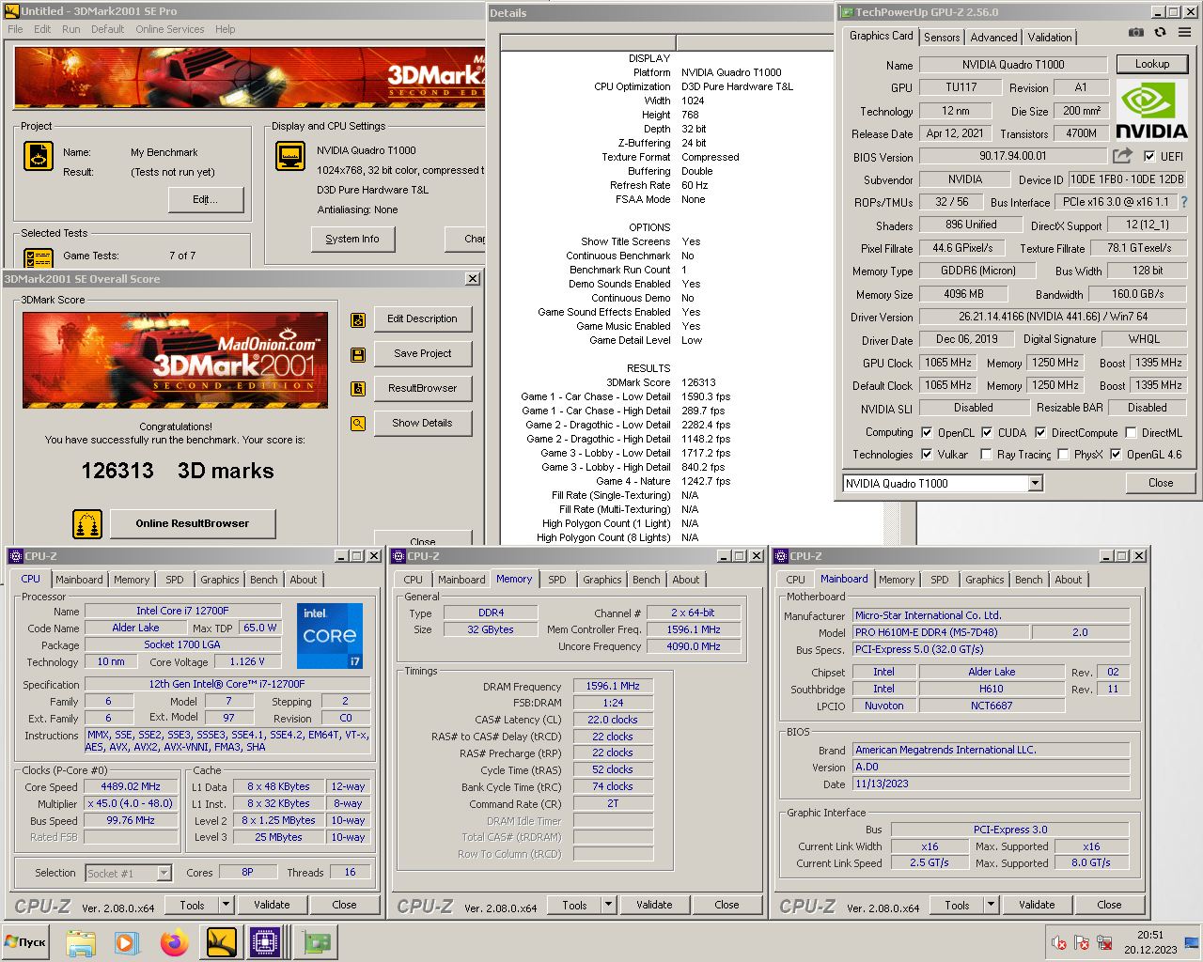This screenshot has height=962, width=1203.
Task: Click the taskbar clock showing 20:51
Action: [x=1150, y=935]
